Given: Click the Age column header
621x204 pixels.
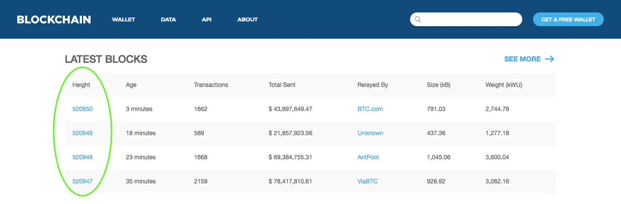Looking at the screenshot, I should [131, 85].
